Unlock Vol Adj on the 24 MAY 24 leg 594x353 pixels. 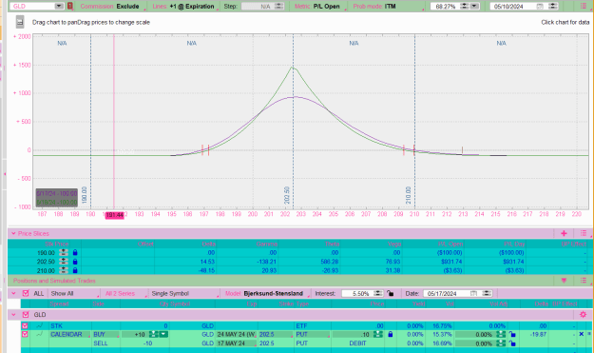512,334
